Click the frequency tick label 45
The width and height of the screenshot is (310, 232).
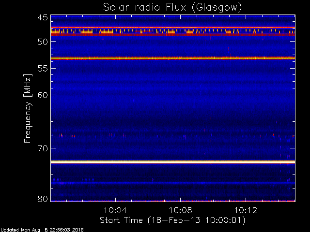click(43, 18)
